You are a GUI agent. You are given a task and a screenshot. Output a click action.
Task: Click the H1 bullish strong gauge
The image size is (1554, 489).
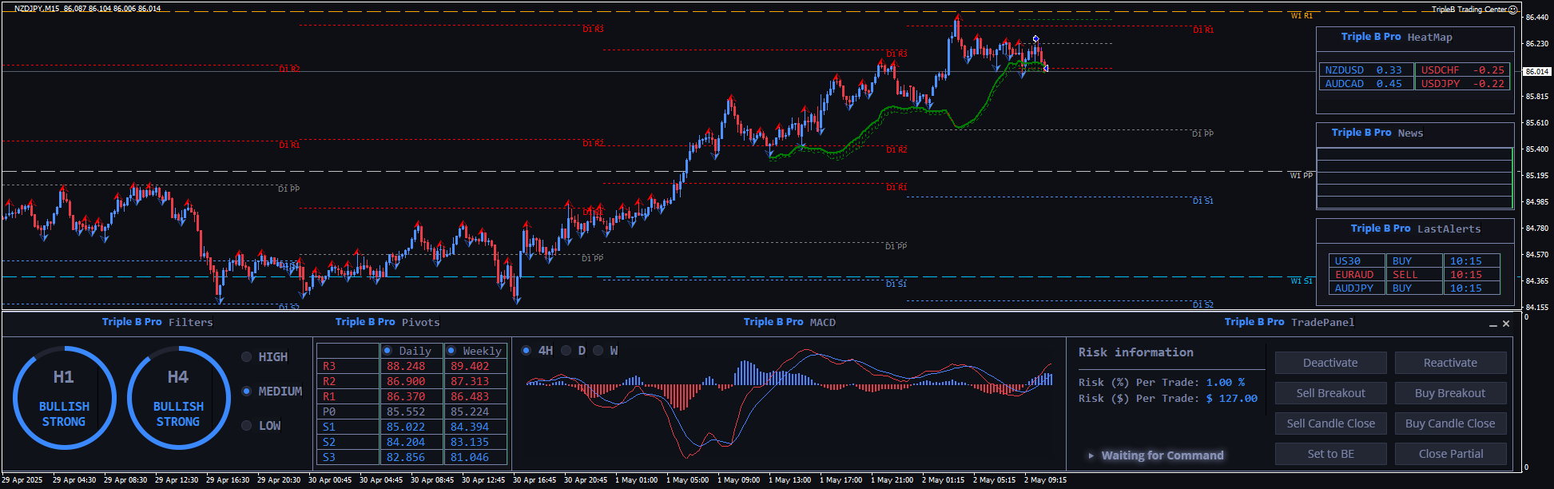(x=64, y=398)
